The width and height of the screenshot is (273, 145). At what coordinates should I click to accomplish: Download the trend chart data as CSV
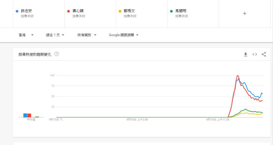coord(245,54)
